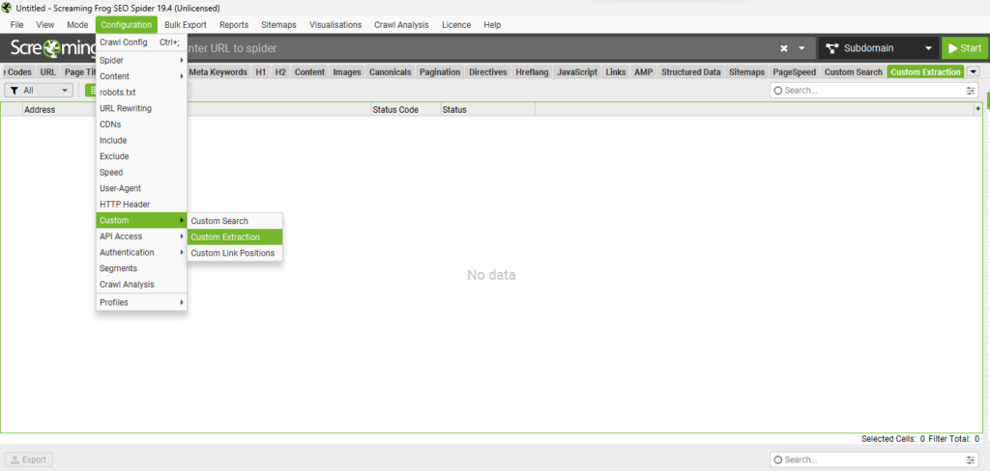This screenshot has width=990, height=471.
Task: Choose Custom Extraction submenu item
Action: [235, 237]
